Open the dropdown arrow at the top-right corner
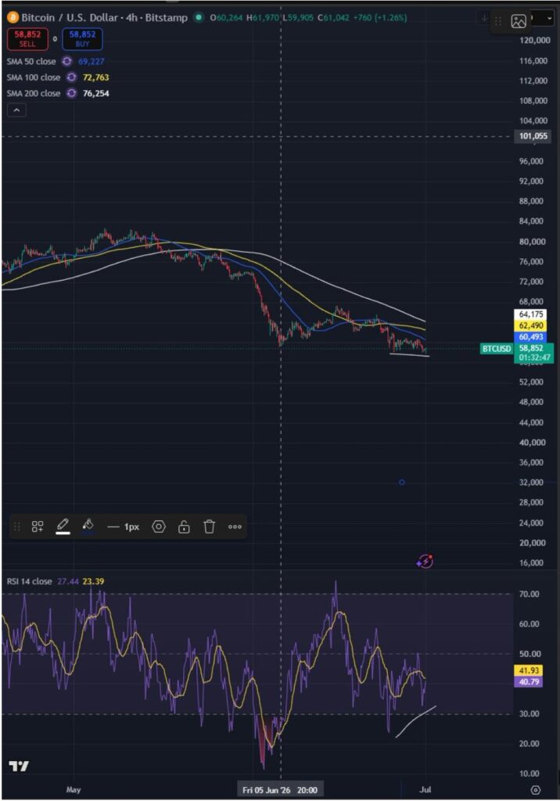Image resolution: width=560 pixels, height=801 pixels. (549, 18)
